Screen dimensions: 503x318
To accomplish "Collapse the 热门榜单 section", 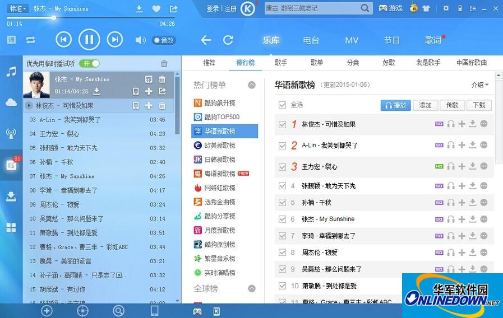I will click(x=252, y=85).
